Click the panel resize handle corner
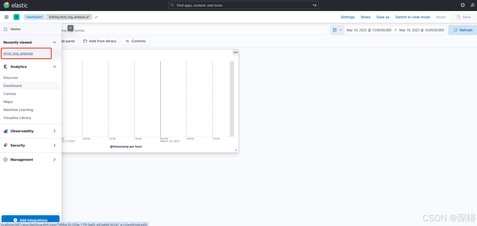The height and width of the screenshot is (226, 477). click(x=236, y=150)
